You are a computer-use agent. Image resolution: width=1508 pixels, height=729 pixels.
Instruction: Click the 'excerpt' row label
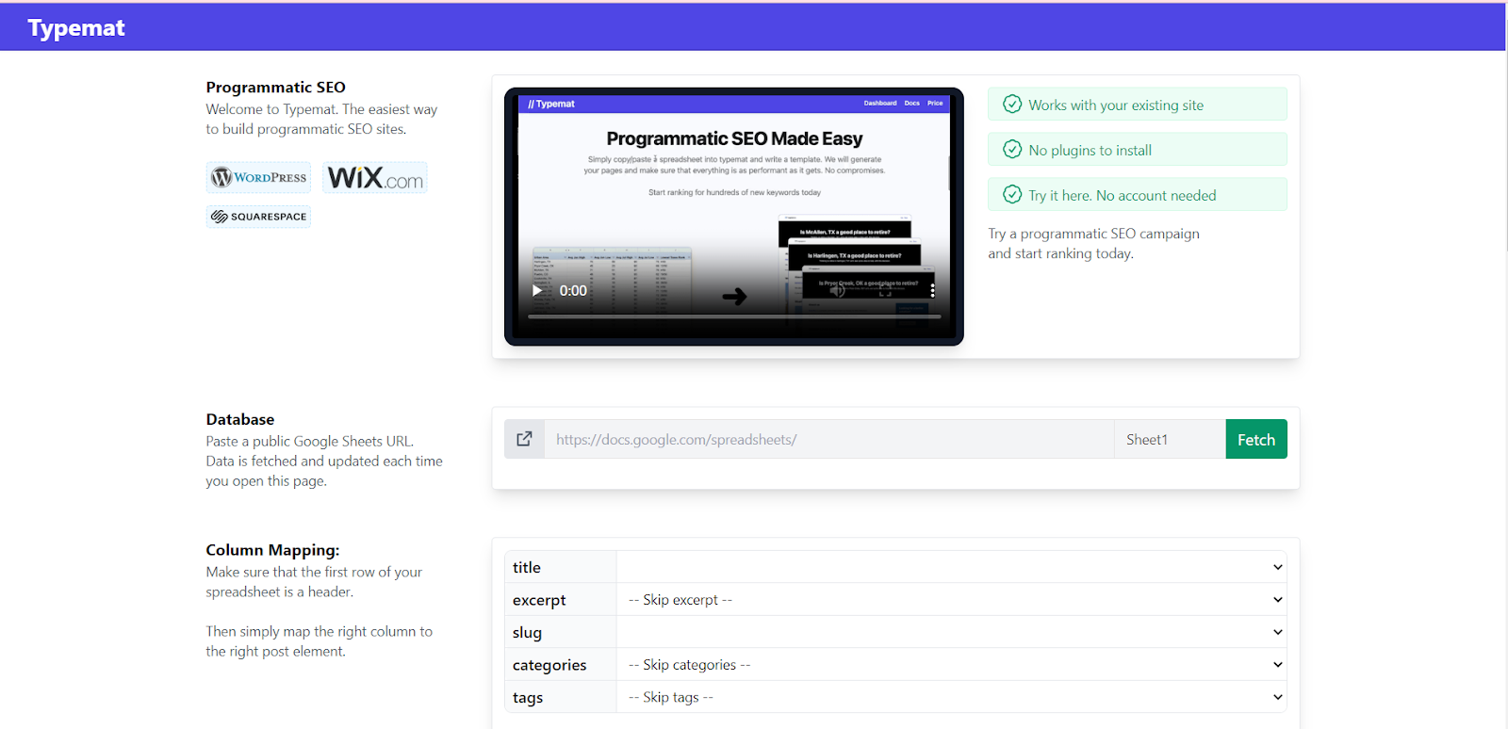(x=539, y=600)
